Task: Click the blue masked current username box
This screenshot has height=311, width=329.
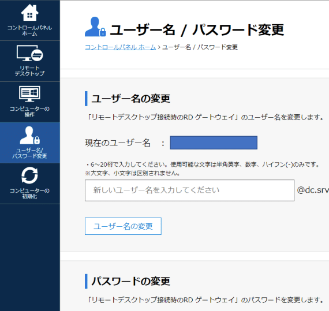Action: click(x=214, y=143)
